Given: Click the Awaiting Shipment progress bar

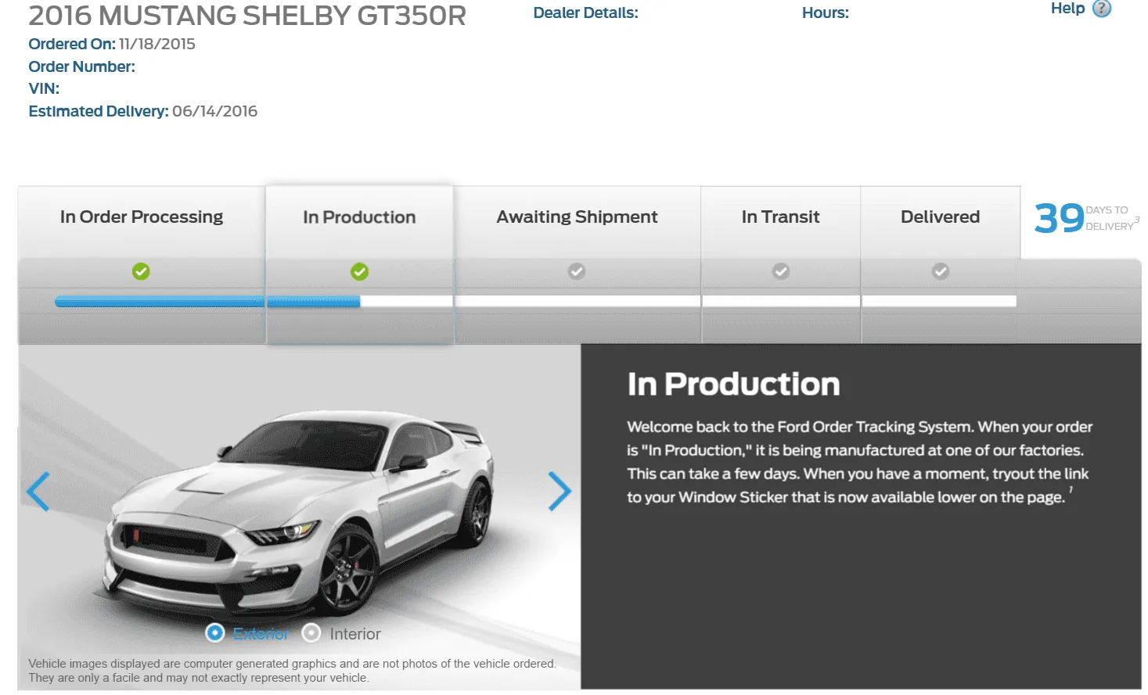Looking at the screenshot, I should tap(578, 302).
